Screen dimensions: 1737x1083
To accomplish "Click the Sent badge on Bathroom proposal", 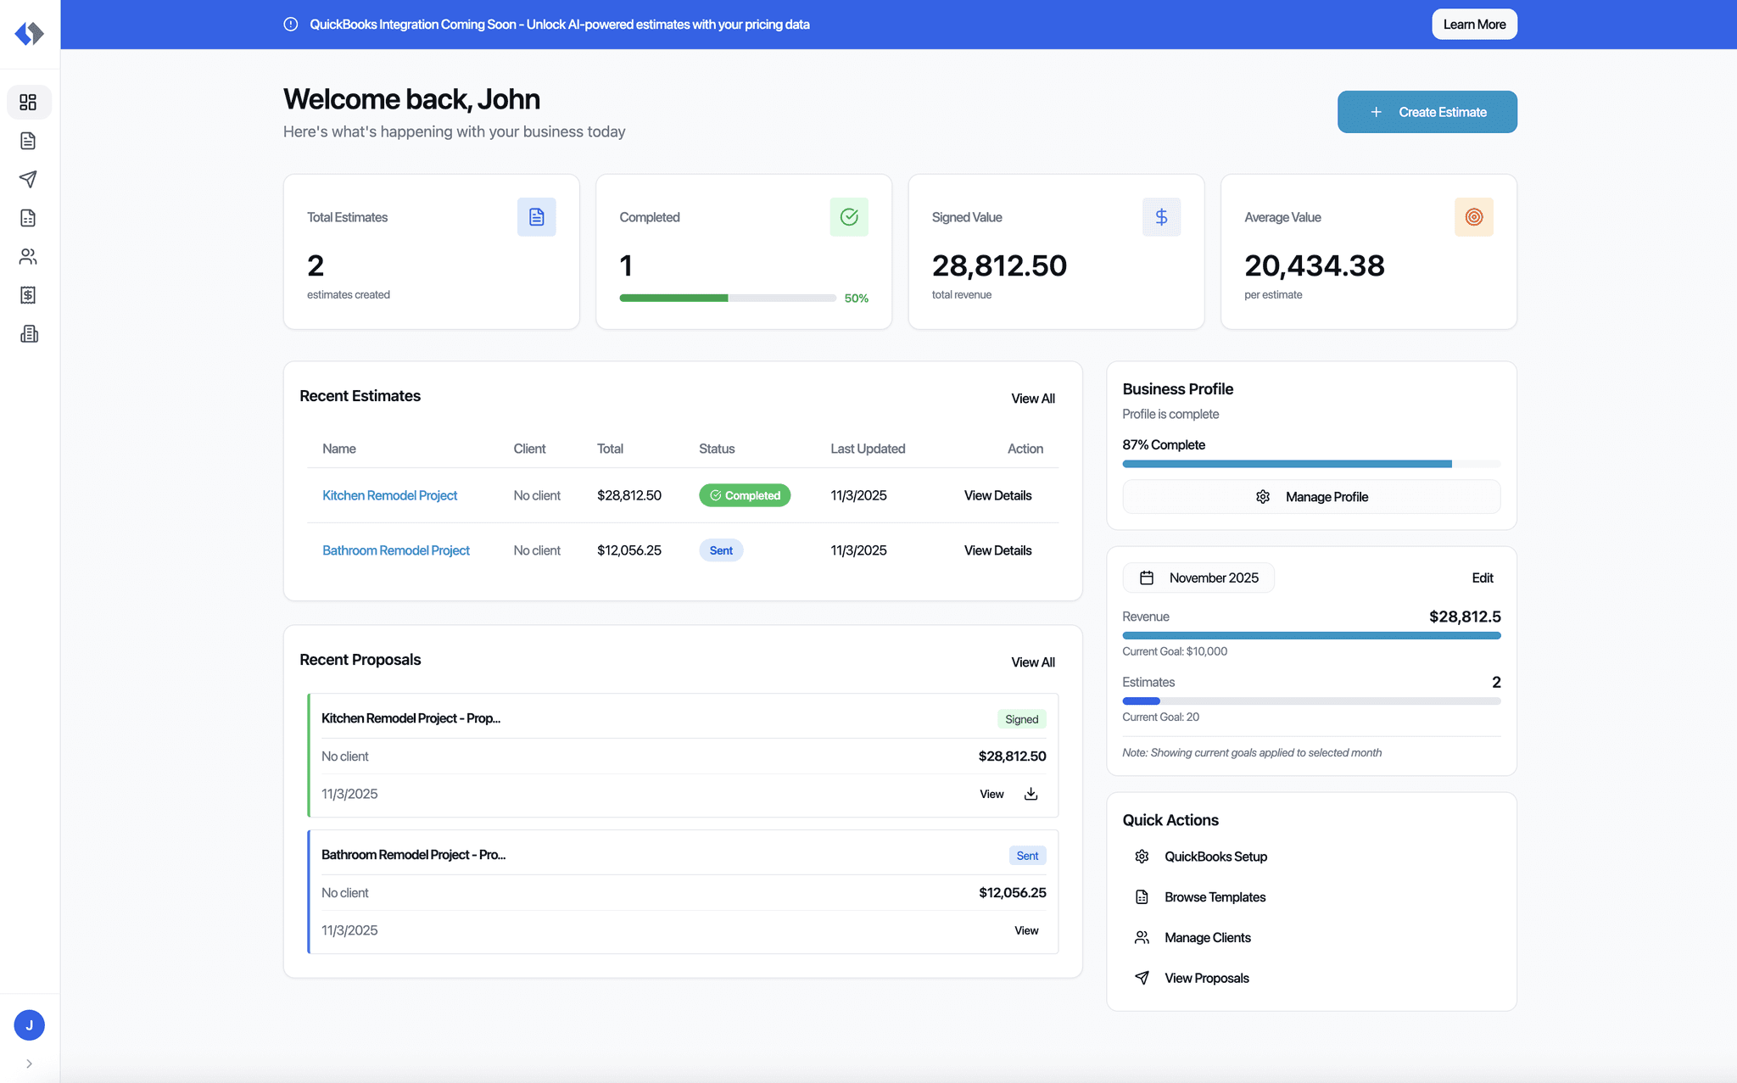I will pos(1027,856).
